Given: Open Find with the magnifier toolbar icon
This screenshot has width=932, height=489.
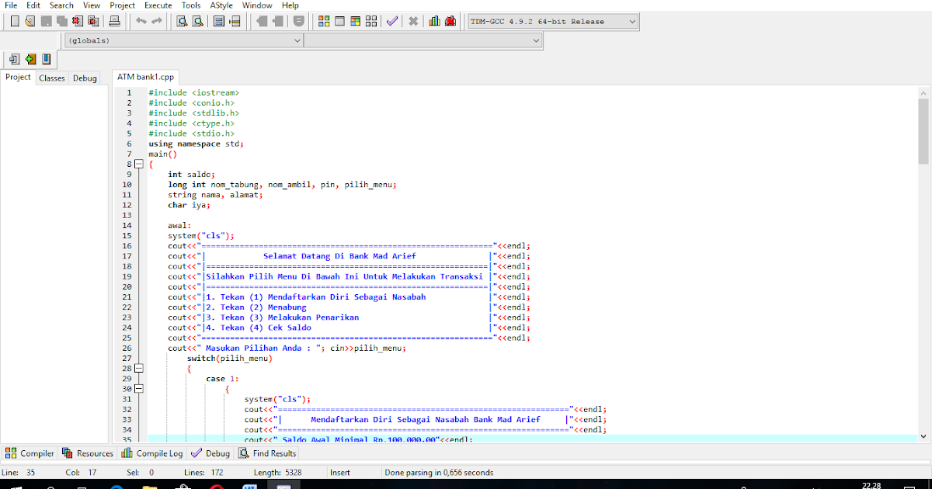Looking at the screenshot, I should (180, 21).
